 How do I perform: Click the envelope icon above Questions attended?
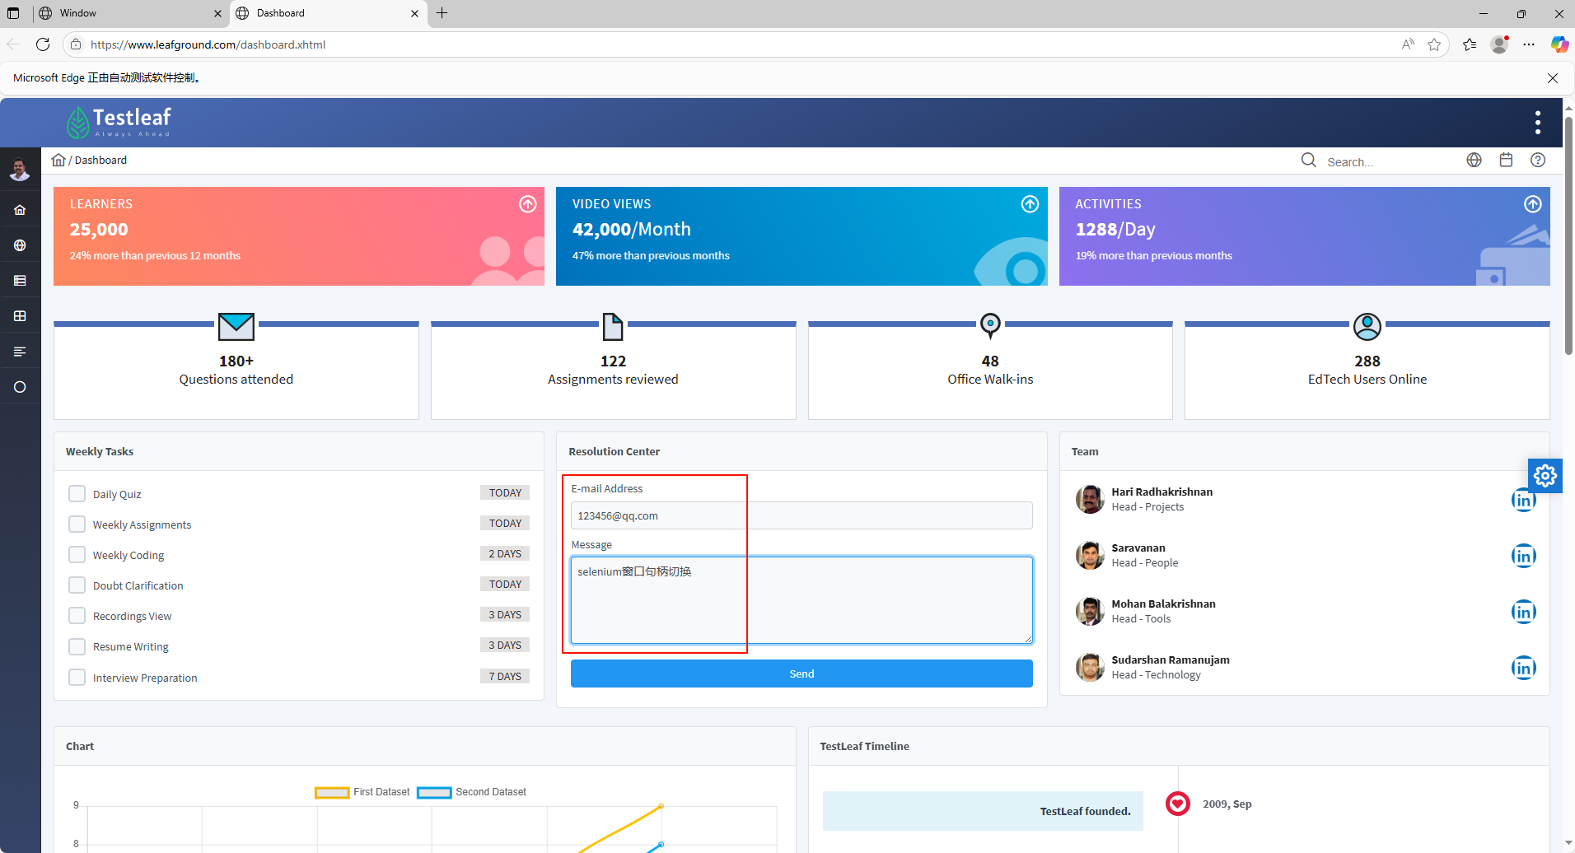tap(236, 326)
